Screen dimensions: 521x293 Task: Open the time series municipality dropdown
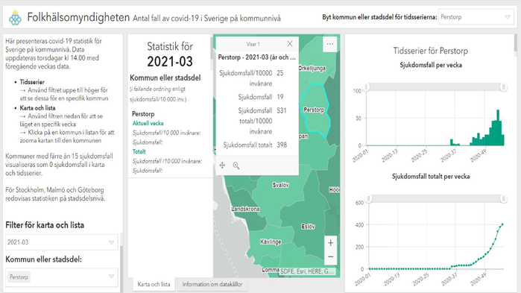click(x=476, y=17)
